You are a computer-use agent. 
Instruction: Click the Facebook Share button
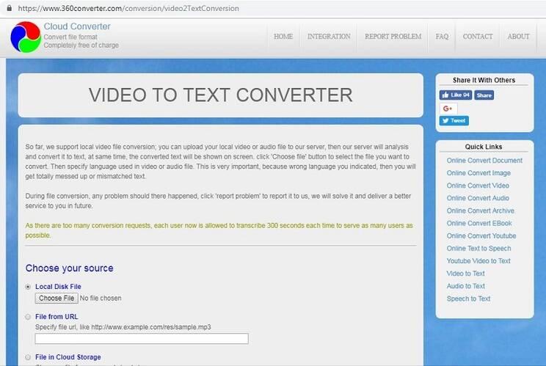[x=484, y=95]
